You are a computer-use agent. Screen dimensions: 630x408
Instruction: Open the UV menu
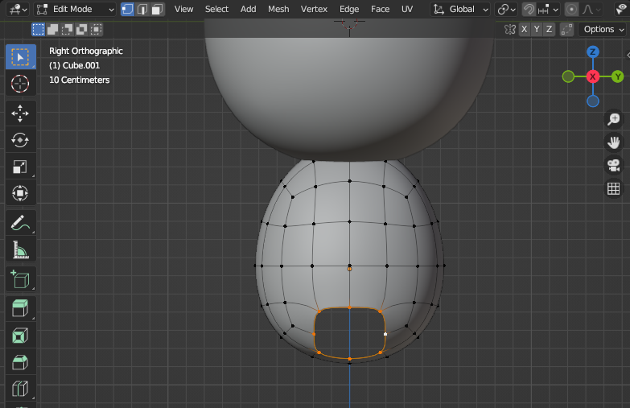pyautogui.click(x=407, y=9)
